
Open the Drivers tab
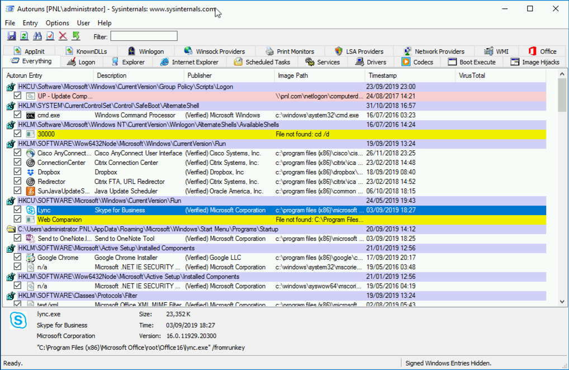(x=371, y=62)
